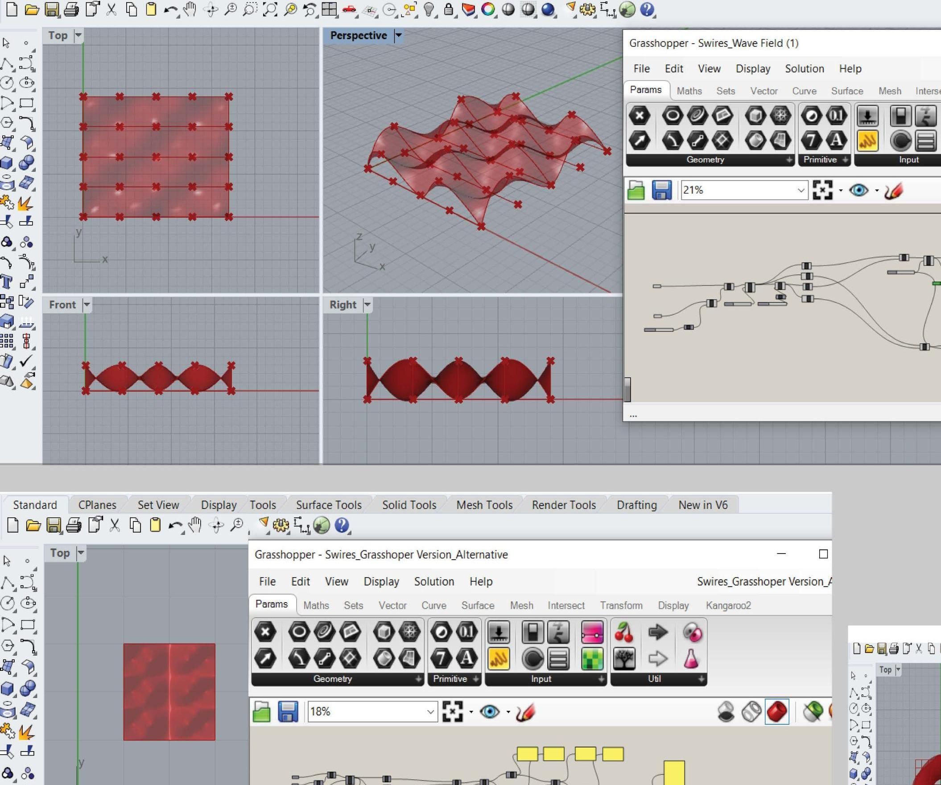Image resolution: width=941 pixels, height=785 pixels.
Task: Open the Top viewport menu arrow, upper Rhino window
Action: point(78,35)
